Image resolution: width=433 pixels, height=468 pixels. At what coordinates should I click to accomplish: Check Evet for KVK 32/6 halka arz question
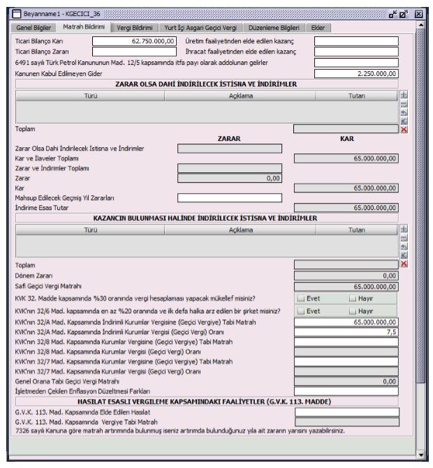tap(301, 311)
